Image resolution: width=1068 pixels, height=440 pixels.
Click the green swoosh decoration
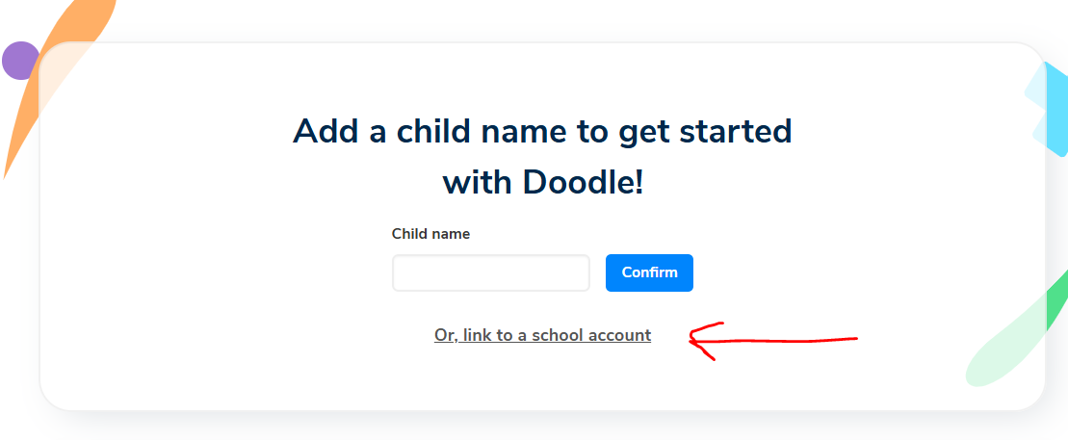click(x=1055, y=304)
